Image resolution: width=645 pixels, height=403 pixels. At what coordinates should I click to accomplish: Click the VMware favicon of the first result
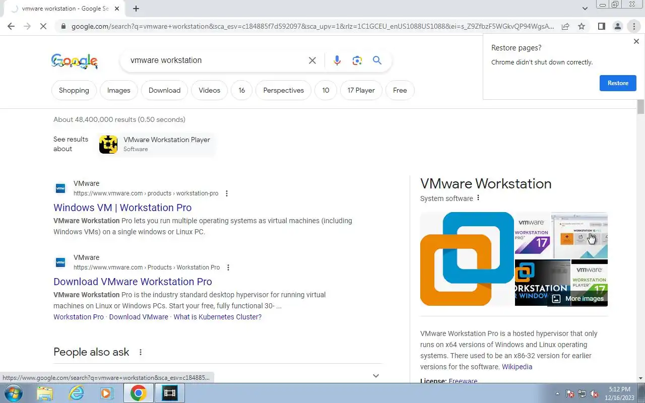pos(60,188)
